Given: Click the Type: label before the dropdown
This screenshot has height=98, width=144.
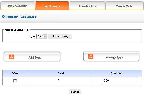Looking at the screenshot, I should (33, 37).
